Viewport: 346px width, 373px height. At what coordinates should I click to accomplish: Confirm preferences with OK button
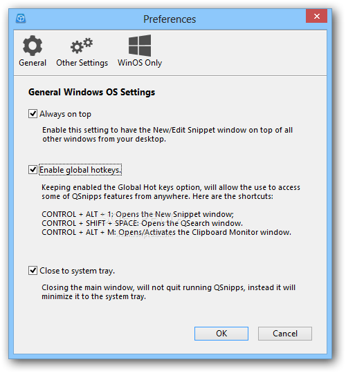[x=221, y=333]
